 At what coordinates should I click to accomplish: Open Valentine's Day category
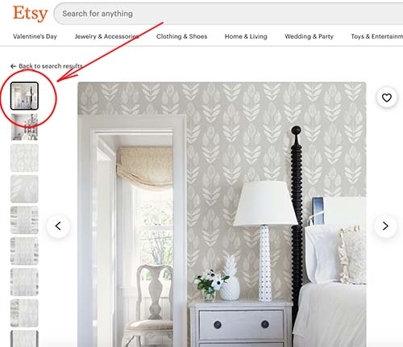(35, 36)
